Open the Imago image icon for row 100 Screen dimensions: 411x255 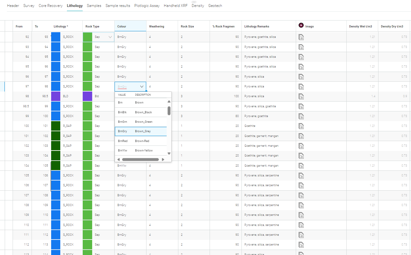pos(301,126)
